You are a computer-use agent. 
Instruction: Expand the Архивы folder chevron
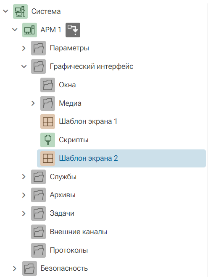[24, 195]
